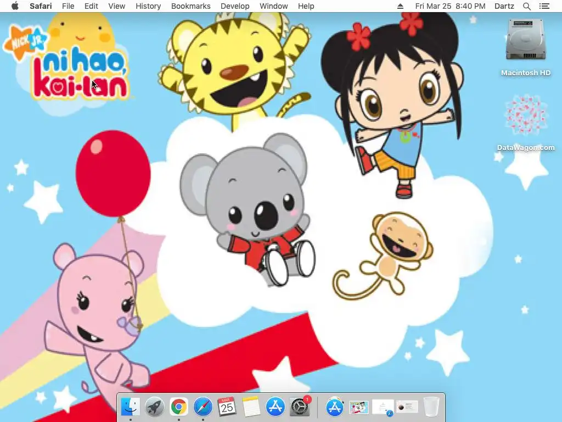562x422 pixels.
Task: Open the Applications folder stack in Dock
Action: [x=334, y=407]
